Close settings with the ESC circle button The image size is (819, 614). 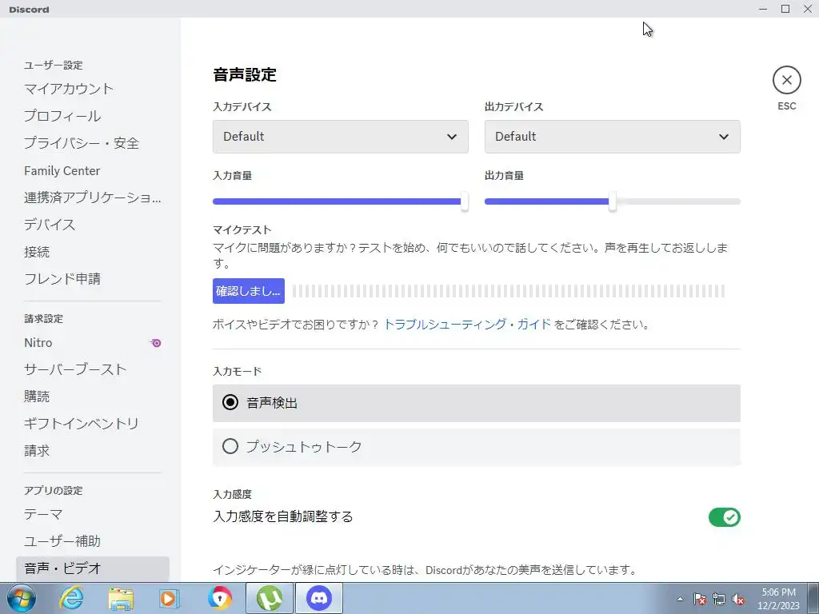click(x=787, y=81)
